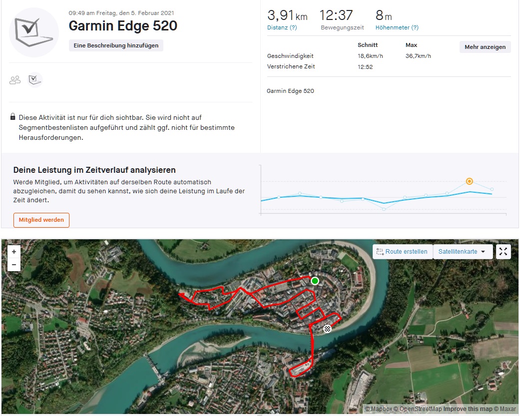Click the Route erstellen button
520x416 pixels.
(x=402, y=252)
